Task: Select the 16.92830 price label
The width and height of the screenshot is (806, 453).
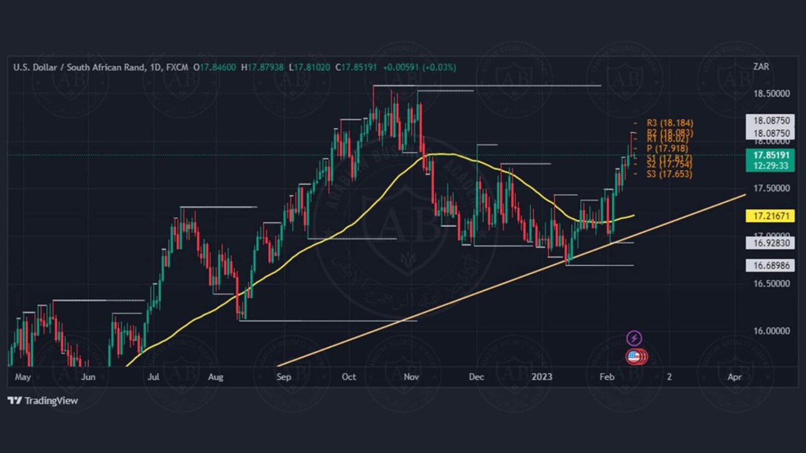Action: coord(771,243)
